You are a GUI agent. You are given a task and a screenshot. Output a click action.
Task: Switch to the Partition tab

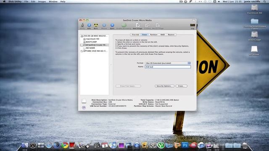(x=154, y=34)
